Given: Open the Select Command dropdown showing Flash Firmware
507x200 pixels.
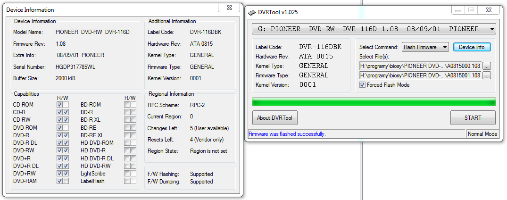Looking at the screenshot, I should coord(425,47).
